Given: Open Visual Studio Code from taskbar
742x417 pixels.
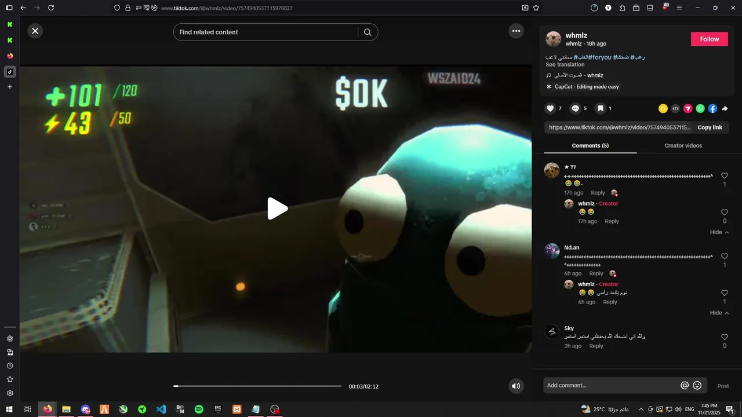Looking at the screenshot, I should click(161, 409).
